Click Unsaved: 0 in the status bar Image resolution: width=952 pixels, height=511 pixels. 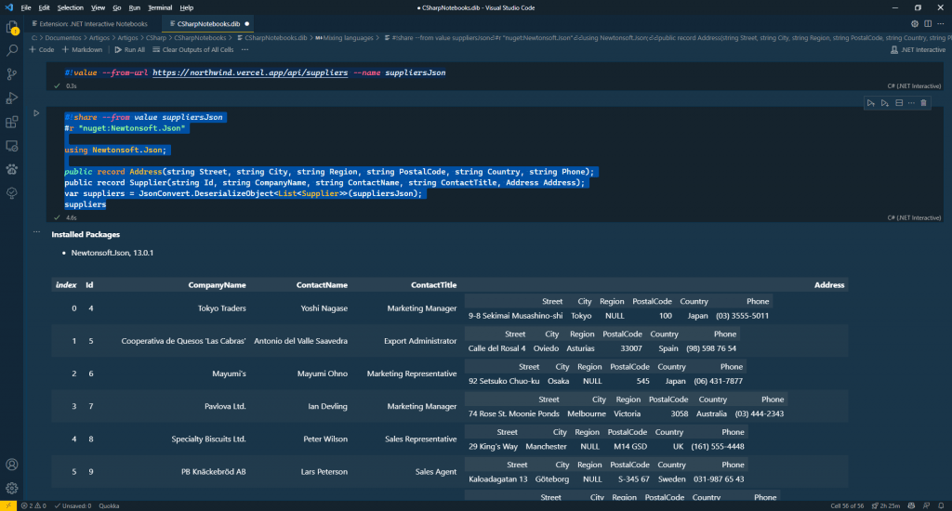tap(73, 505)
